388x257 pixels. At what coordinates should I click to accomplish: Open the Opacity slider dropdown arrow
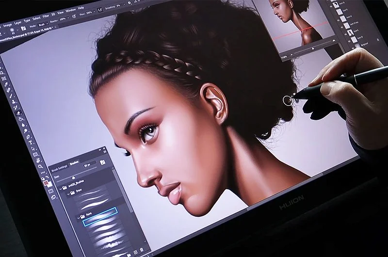pos(68,18)
